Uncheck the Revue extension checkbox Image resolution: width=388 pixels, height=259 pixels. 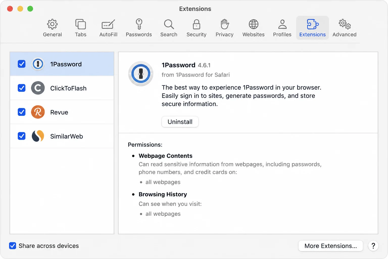tap(22, 112)
